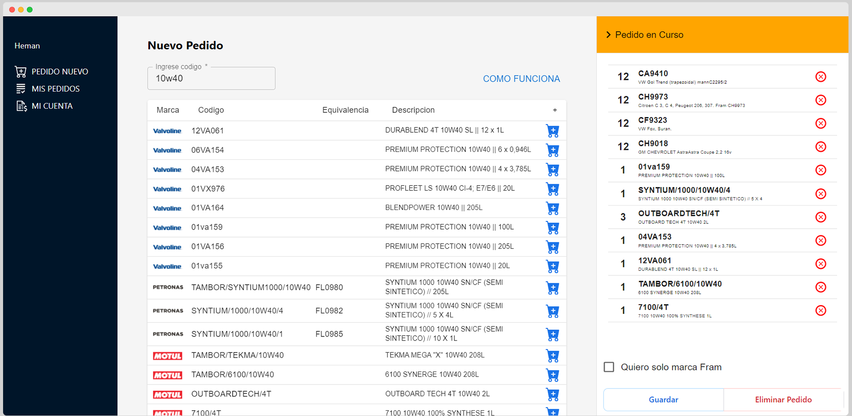The image size is (852, 416).
Task: Add TAMBOR/6100/10W40 row to cart
Action: [x=552, y=375]
